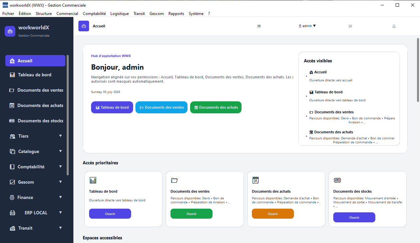Screen dimensions: 420x243
Task: Select Tableau de bord text in sidebar
Action: click(35, 75)
